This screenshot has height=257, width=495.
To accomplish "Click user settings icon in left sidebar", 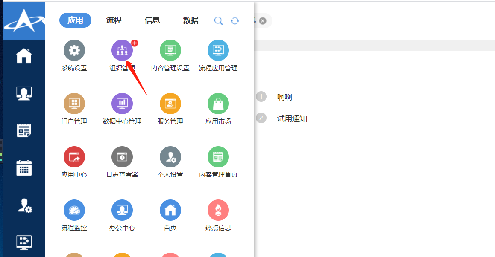I will click(25, 206).
